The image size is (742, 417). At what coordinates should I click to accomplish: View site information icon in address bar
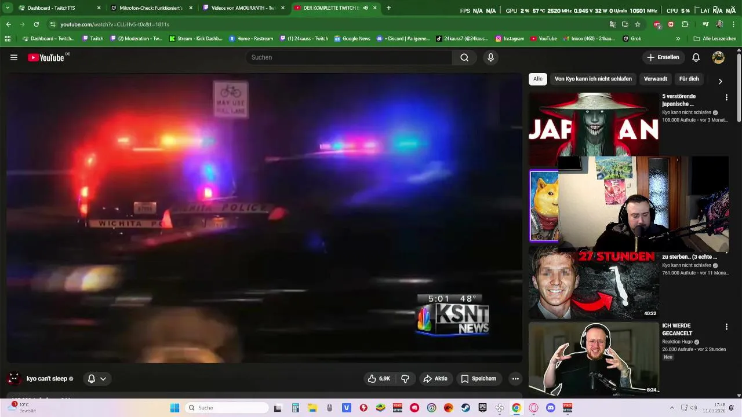(53, 24)
